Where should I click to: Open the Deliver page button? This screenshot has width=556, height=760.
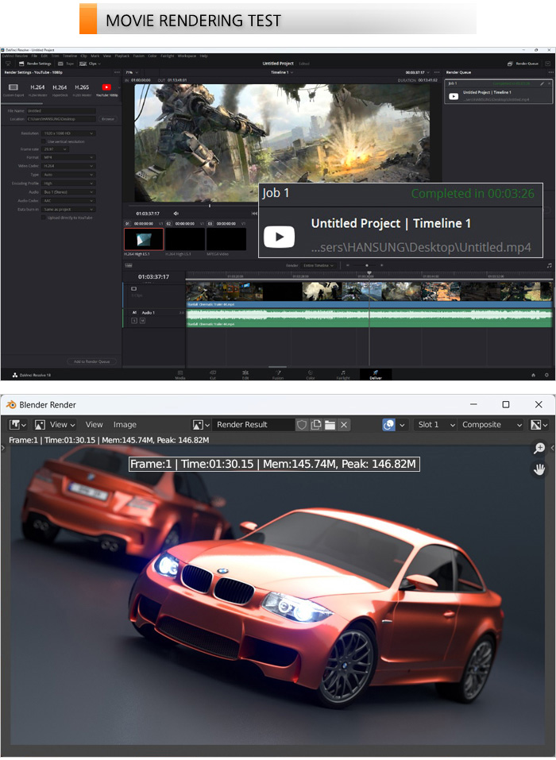[x=376, y=375]
